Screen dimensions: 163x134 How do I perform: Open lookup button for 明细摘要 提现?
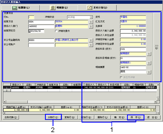pyautogui.click(x=149, y=72)
